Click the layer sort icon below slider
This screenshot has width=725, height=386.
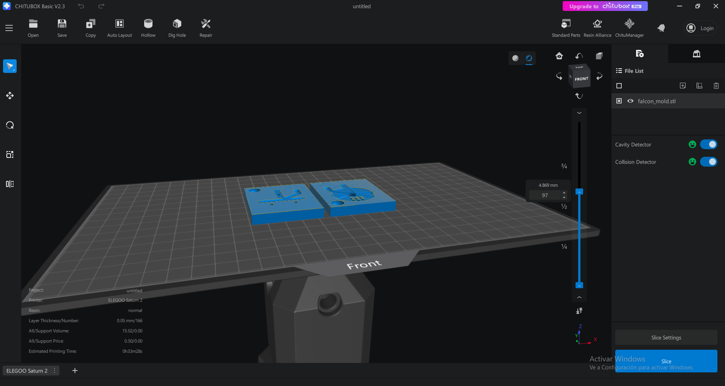coord(579,311)
